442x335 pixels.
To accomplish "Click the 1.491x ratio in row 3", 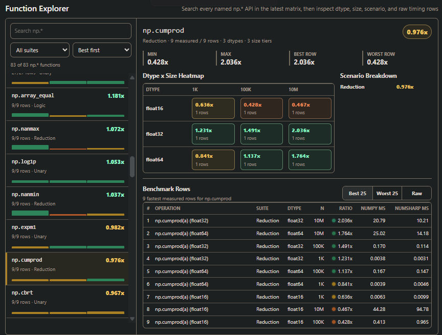I will click(345, 246).
